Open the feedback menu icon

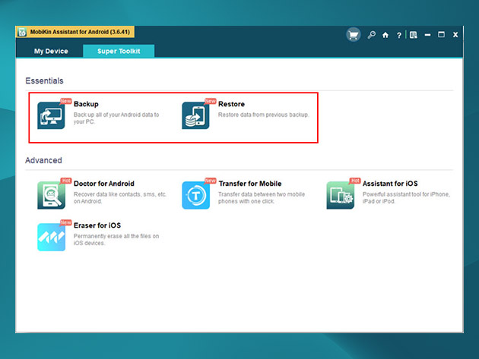(414, 35)
